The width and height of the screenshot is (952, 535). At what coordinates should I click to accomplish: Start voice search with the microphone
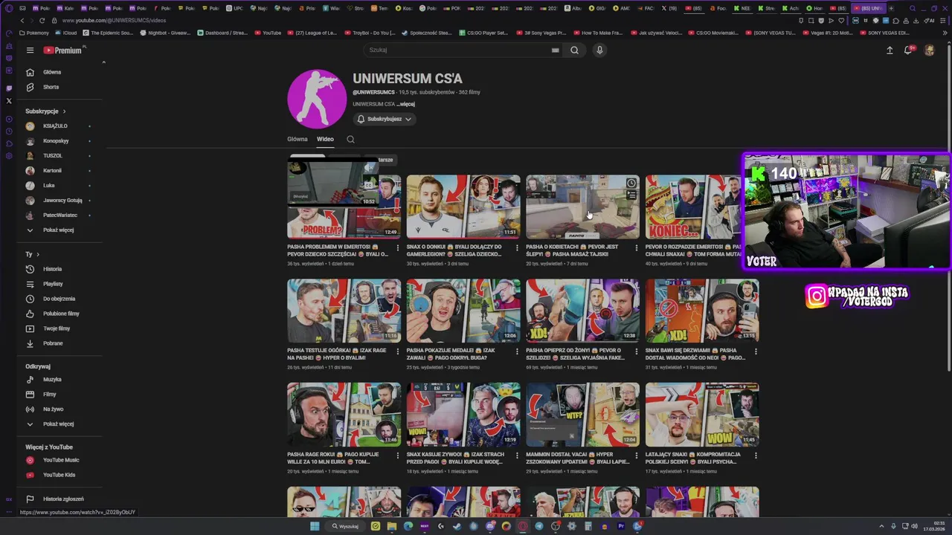tap(599, 50)
